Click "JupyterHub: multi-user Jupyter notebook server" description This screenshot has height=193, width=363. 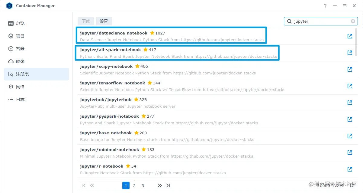[x=128, y=106]
